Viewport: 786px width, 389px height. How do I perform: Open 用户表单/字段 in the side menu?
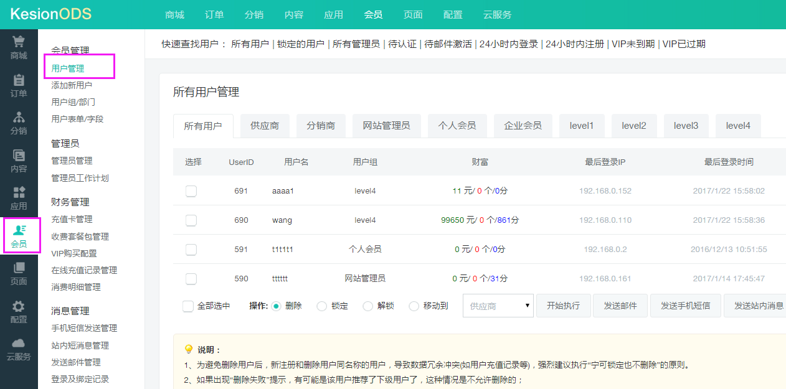point(77,119)
